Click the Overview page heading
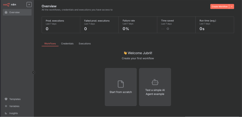The image size is (242, 117). click(x=49, y=6)
